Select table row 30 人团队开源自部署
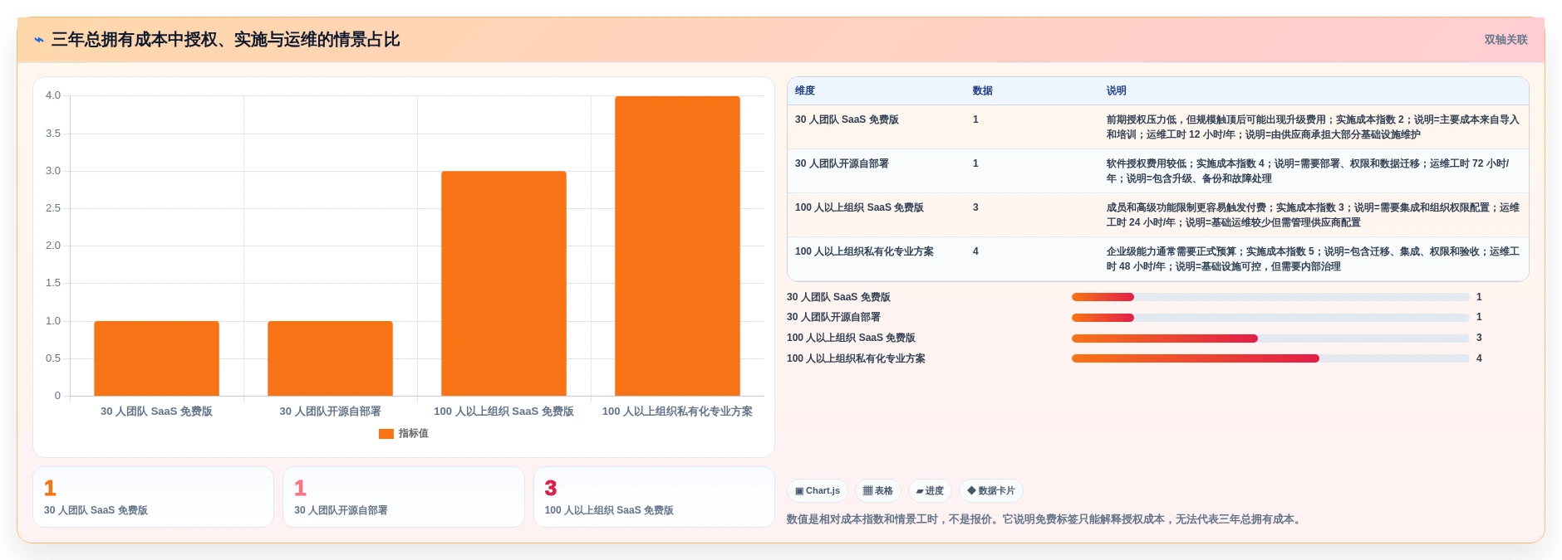 point(1157,171)
